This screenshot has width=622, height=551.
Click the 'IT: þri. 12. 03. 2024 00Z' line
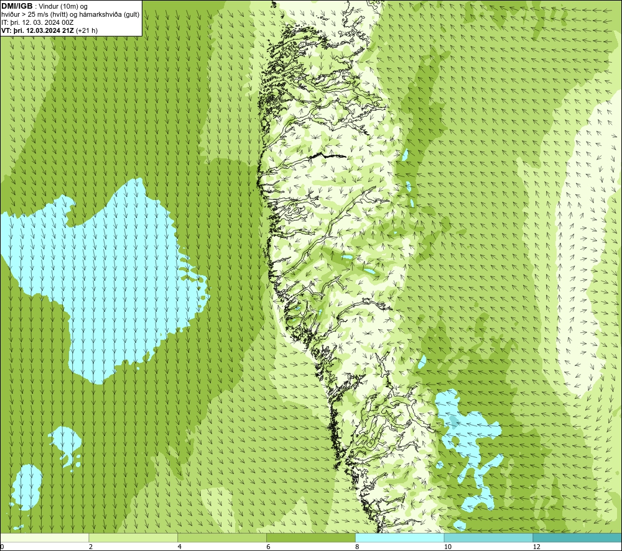(x=37, y=22)
